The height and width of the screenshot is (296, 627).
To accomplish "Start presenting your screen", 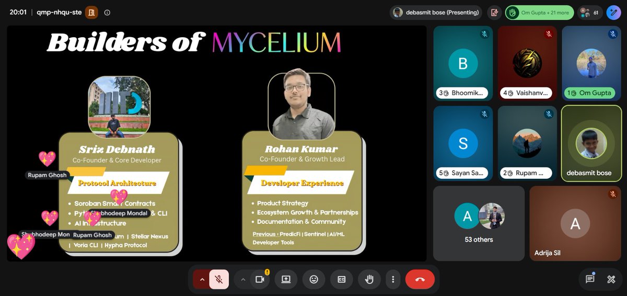I will point(286,279).
